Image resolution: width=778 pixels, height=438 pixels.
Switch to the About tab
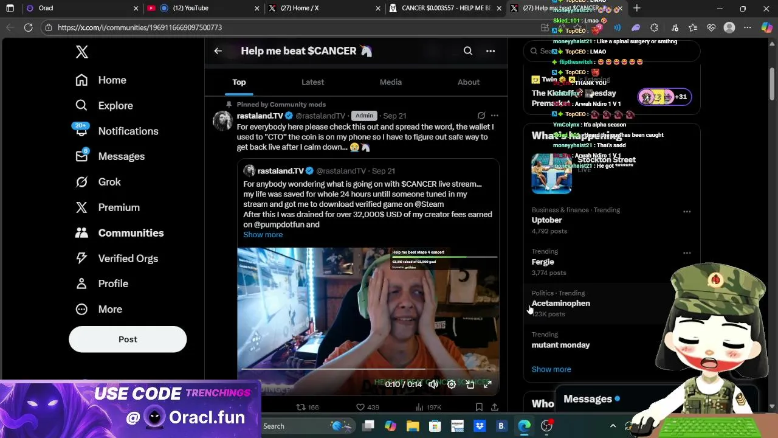pyautogui.click(x=469, y=82)
